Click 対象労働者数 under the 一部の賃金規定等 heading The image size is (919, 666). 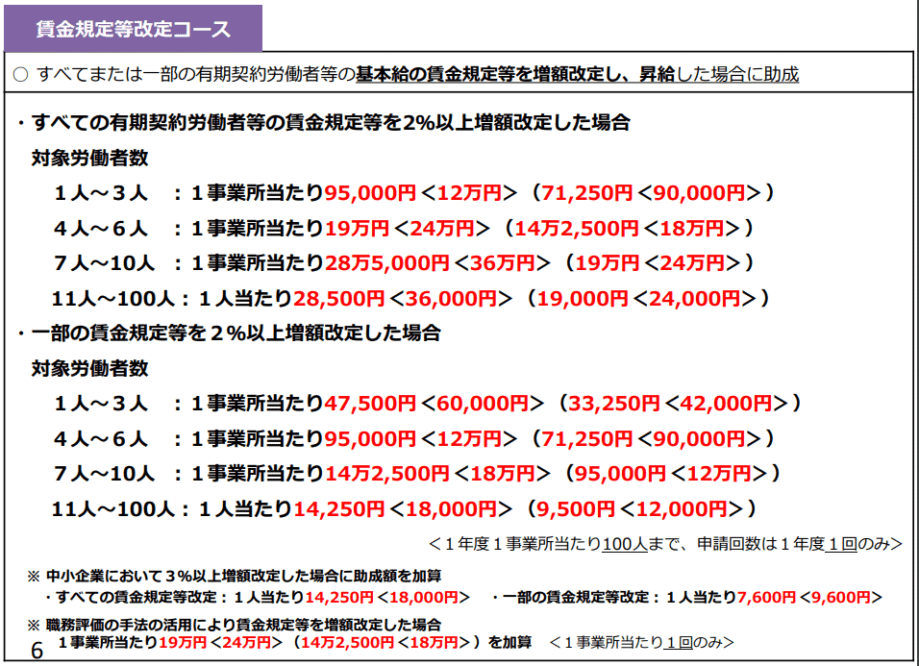click(x=89, y=368)
